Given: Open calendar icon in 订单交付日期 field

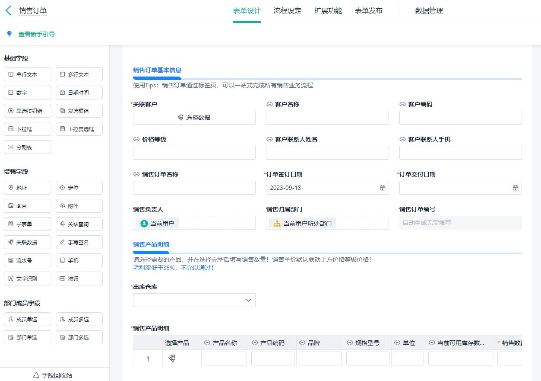Looking at the screenshot, I should [x=515, y=188].
